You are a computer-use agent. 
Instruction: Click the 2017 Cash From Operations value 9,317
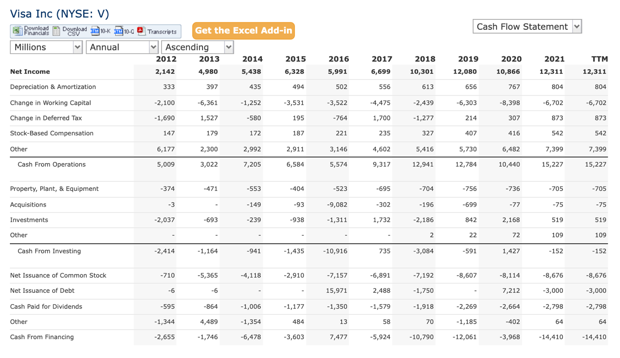(382, 164)
